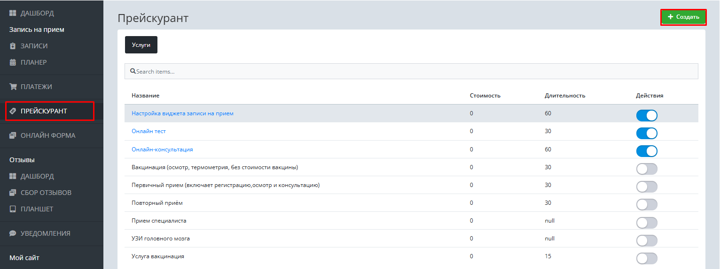720x269 pixels.
Task: Enable toggle for УЗИ головного мозга
Action: pyautogui.click(x=646, y=240)
